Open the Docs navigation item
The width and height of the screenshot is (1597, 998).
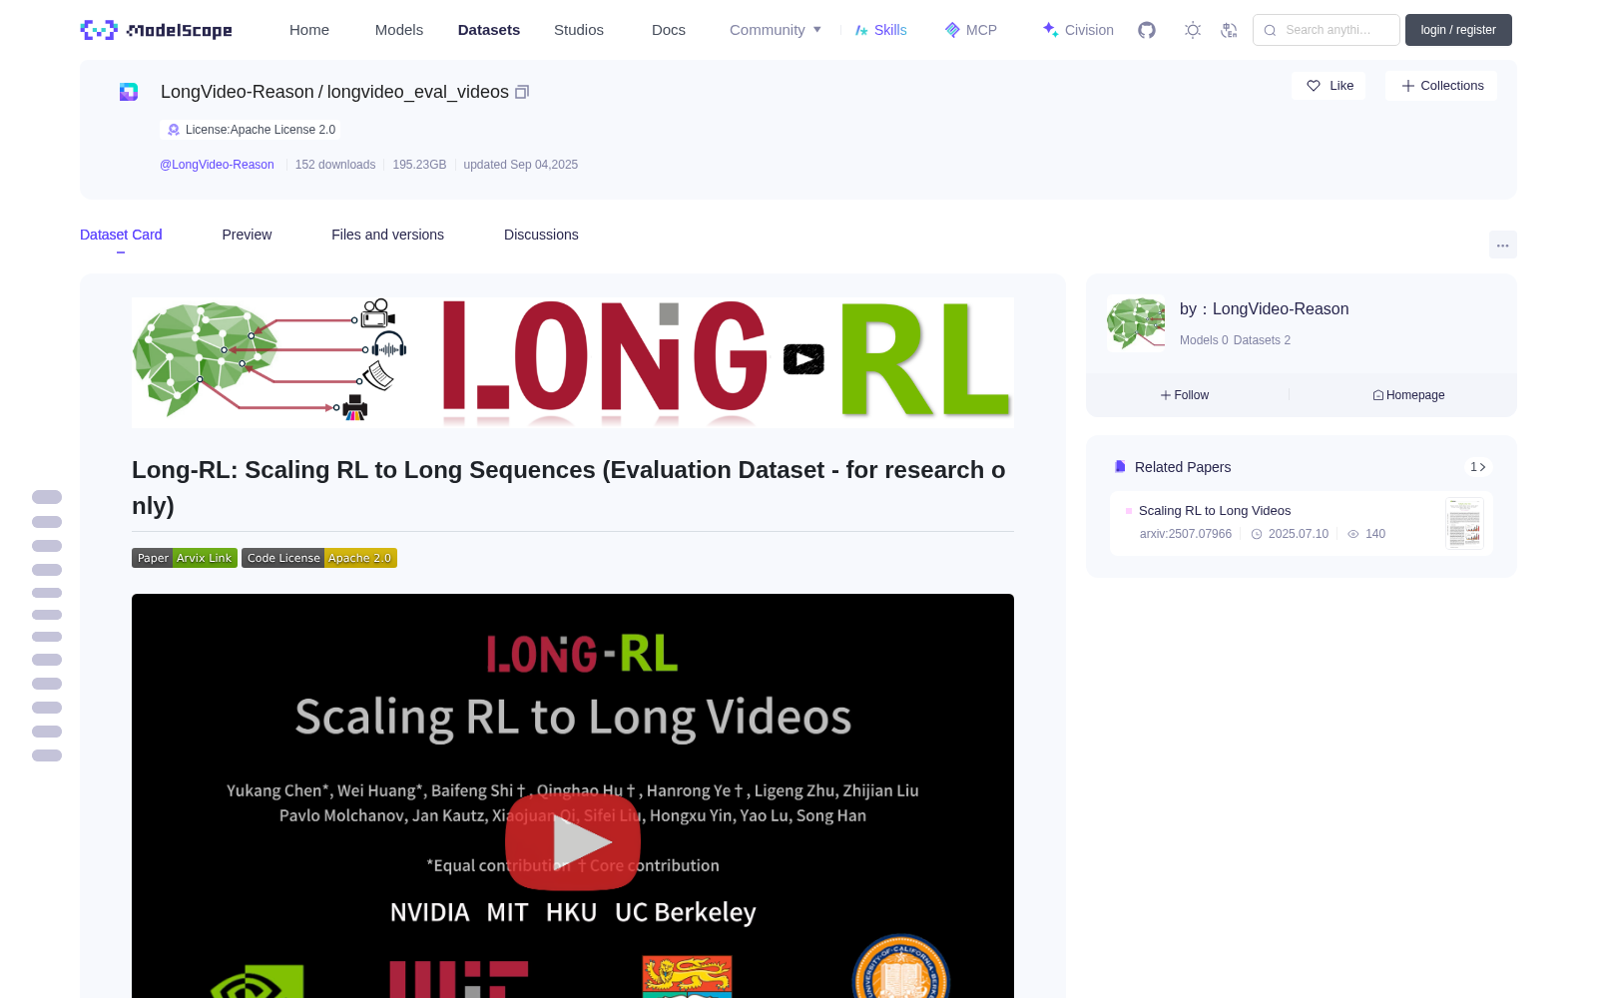pyautogui.click(x=669, y=30)
